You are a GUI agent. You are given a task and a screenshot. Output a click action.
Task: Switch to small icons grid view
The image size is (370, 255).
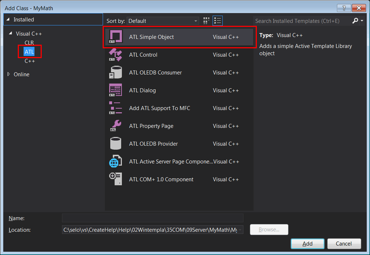(x=206, y=21)
